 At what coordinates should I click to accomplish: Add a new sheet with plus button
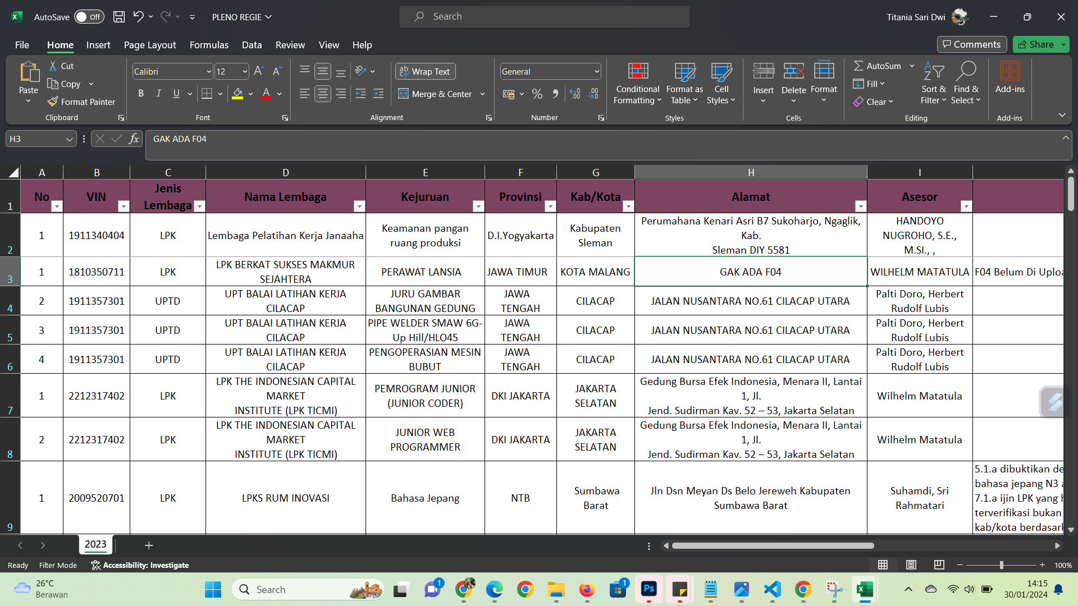[x=149, y=545]
